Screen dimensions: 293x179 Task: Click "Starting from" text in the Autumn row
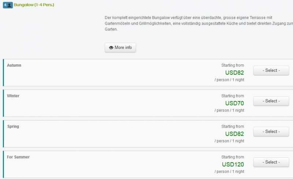click(x=233, y=65)
